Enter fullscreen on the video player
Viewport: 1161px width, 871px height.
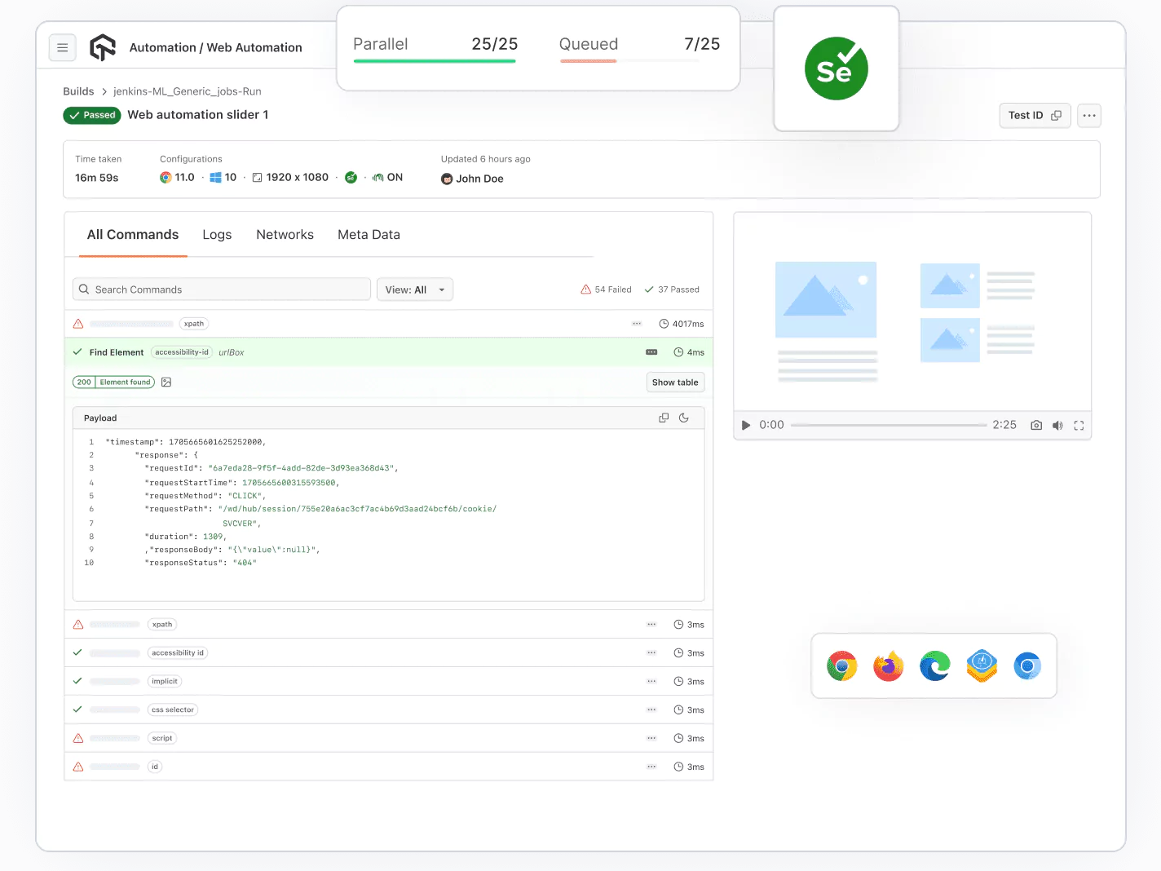(1079, 425)
